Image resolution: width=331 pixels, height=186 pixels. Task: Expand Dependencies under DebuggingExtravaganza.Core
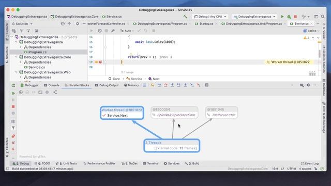point(21,62)
